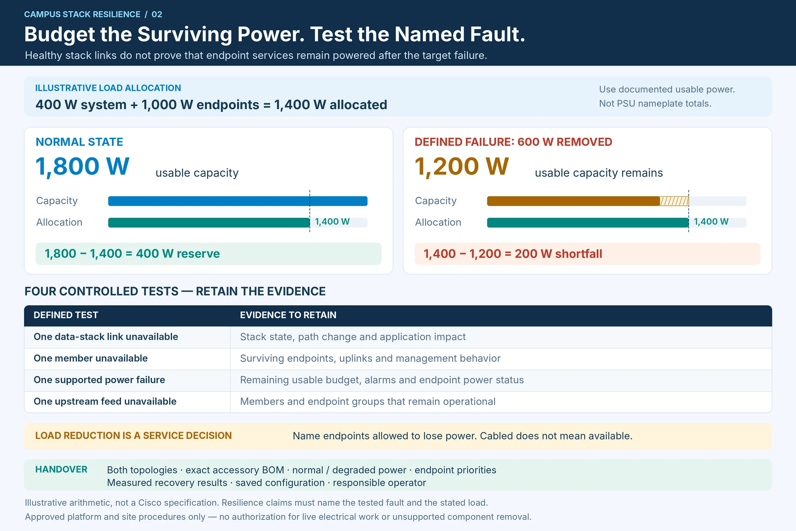Click the 'HANDOVER' label

61,470
